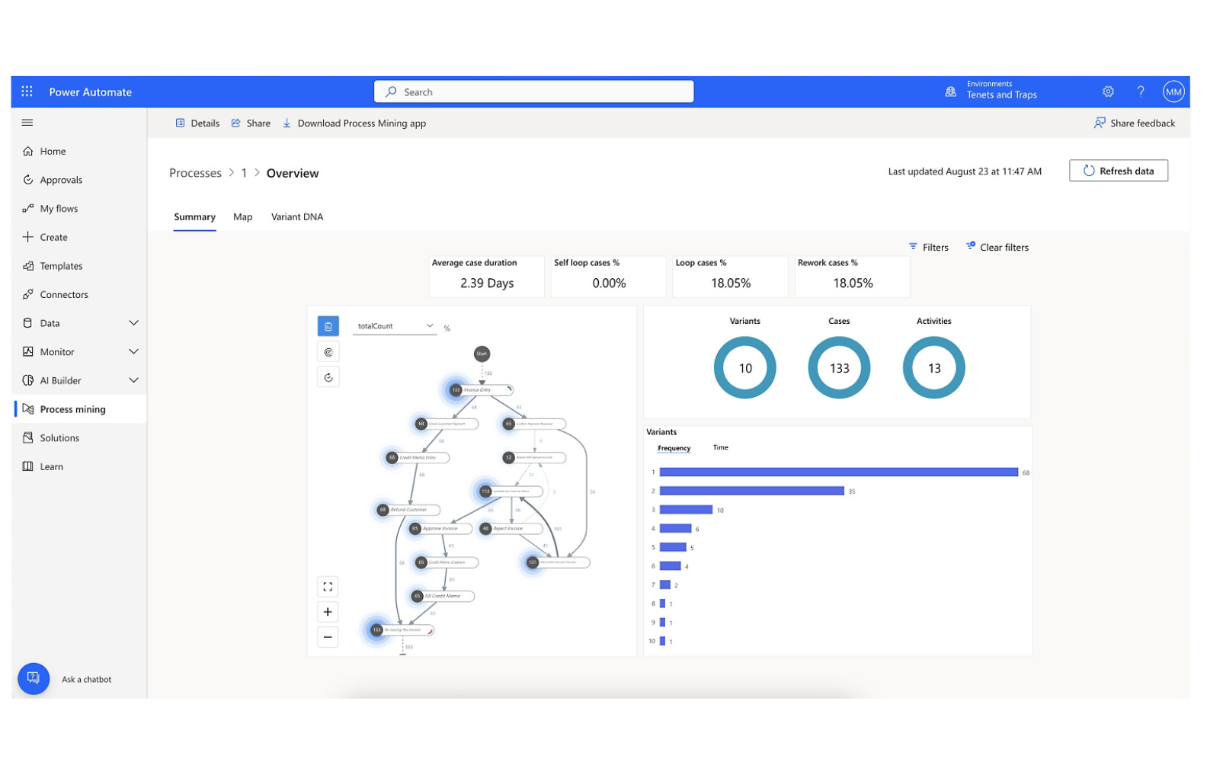Screen dimensions: 1207x762
Task: Switch to the Map tab
Action: 242,217
